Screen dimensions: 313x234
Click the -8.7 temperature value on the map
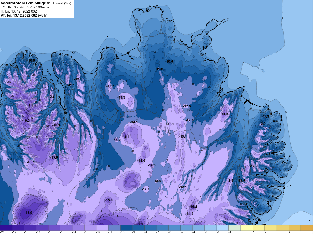204,48
